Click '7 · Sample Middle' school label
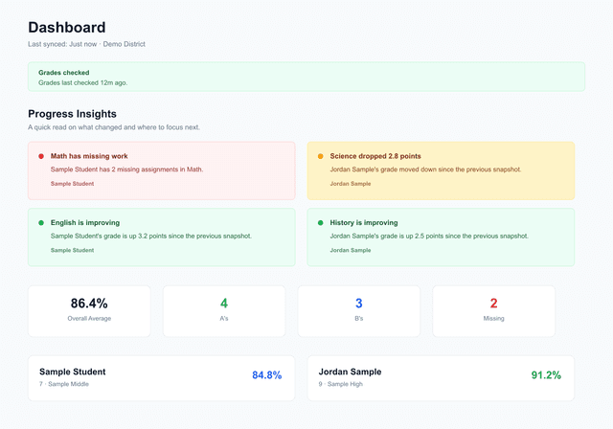This screenshot has height=429, width=613. point(64,384)
